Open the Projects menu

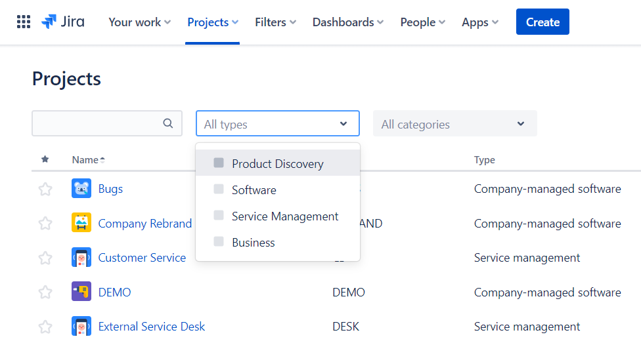[213, 22]
